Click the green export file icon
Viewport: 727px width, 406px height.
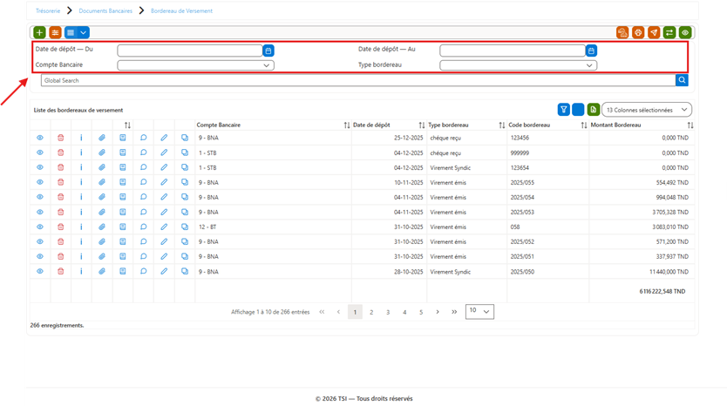click(x=594, y=110)
